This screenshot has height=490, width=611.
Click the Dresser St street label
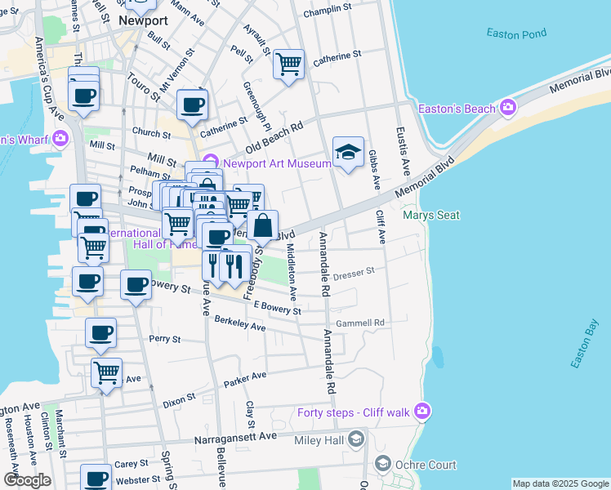point(354,274)
